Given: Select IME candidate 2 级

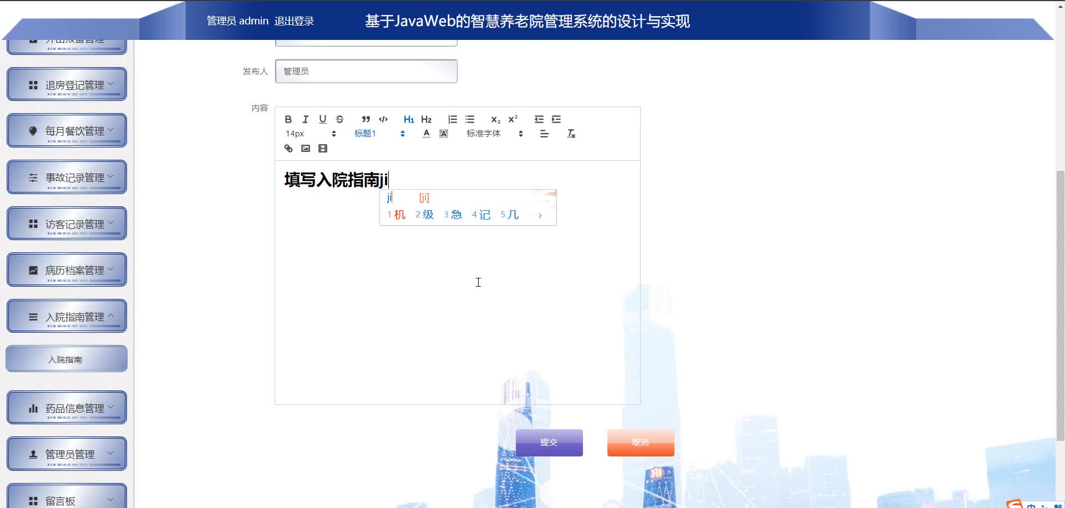Looking at the screenshot, I should (425, 215).
